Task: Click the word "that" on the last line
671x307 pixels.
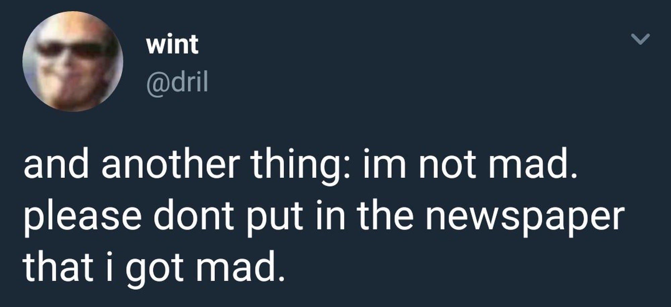Action: (x=57, y=268)
